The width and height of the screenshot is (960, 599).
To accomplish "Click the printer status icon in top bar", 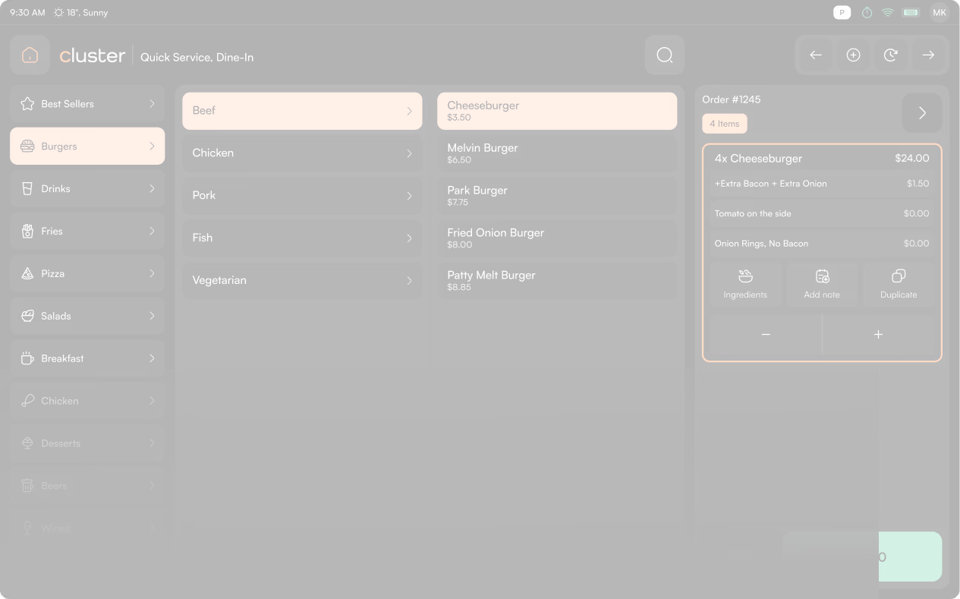I will coord(842,12).
